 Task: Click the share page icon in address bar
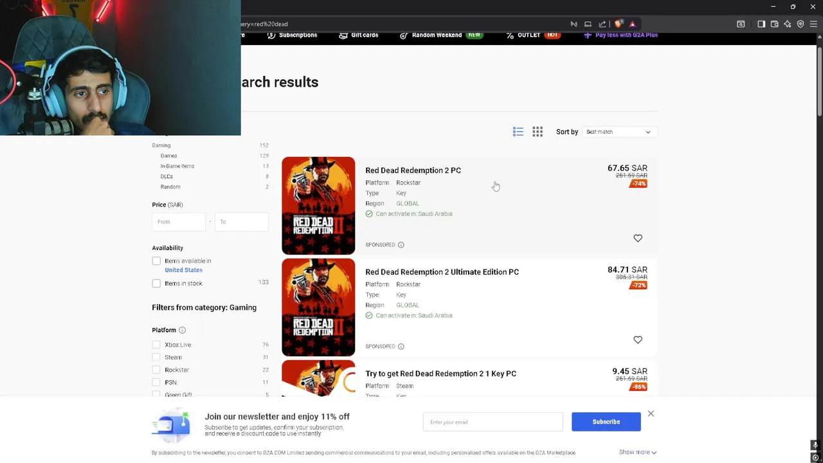[x=602, y=24]
